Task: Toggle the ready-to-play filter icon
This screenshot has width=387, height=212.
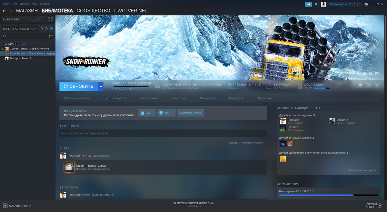Action: pyautogui.click(x=51, y=29)
